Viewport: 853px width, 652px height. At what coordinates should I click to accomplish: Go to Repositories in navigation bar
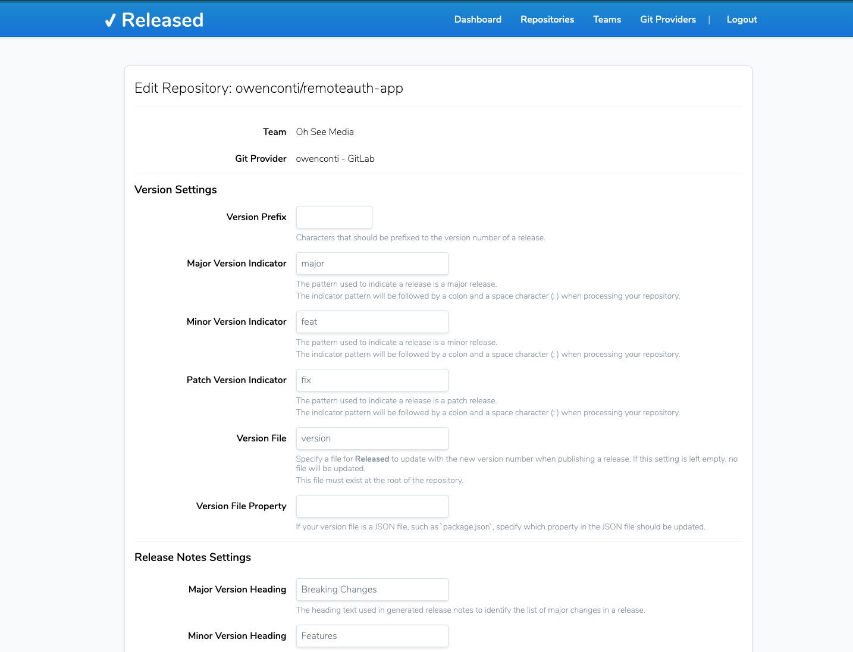pyautogui.click(x=547, y=20)
